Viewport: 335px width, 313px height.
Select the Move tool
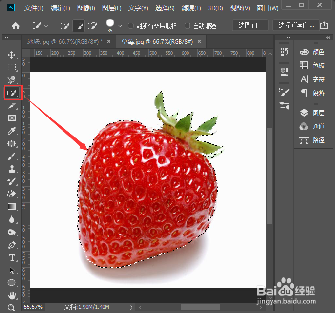point(12,55)
